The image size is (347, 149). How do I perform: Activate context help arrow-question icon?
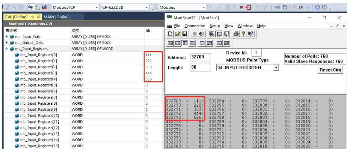click(251, 34)
